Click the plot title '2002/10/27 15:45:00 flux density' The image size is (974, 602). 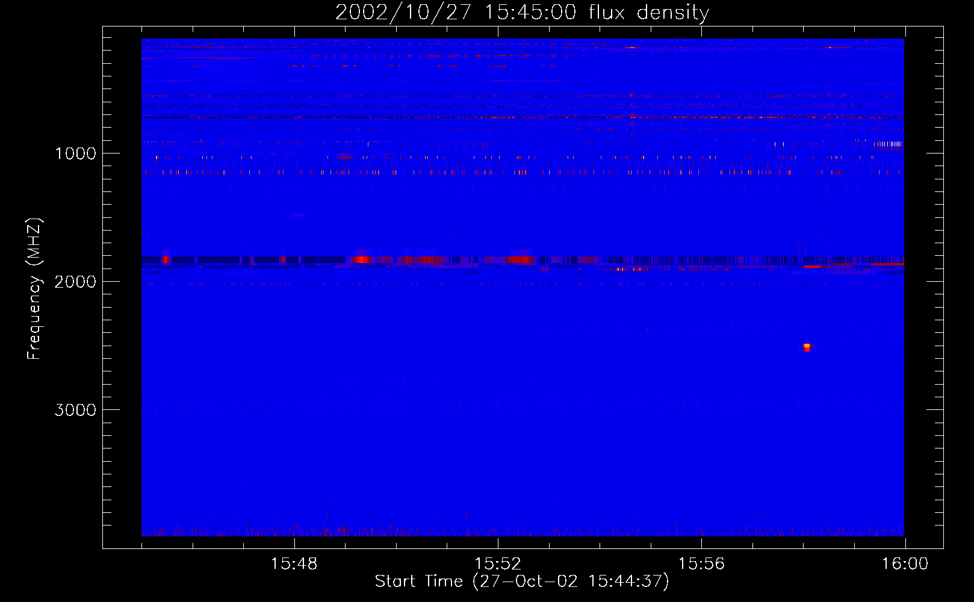tap(522, 12)
